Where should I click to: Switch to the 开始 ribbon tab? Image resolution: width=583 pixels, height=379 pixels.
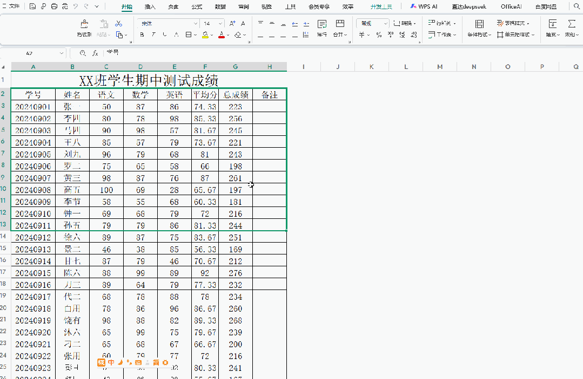click(x=127, y=6)
